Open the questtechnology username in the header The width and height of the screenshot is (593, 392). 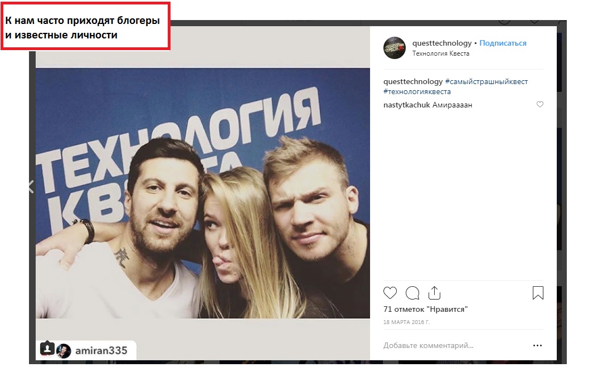(x=442, y=43)
